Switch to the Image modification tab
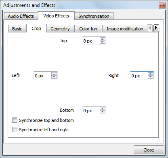The image size is (168, 158). (125, 29)
